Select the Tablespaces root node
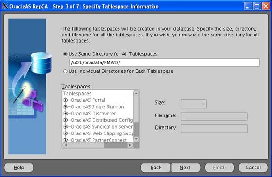The height and width of the screenshot is (177, 272). 77,94
